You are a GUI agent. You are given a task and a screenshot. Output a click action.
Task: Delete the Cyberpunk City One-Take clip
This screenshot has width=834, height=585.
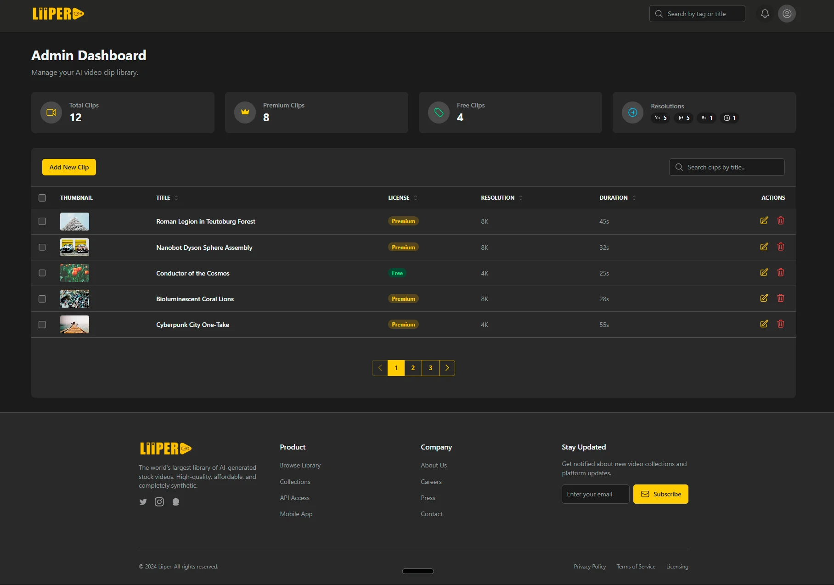click(x=780, y=324)
